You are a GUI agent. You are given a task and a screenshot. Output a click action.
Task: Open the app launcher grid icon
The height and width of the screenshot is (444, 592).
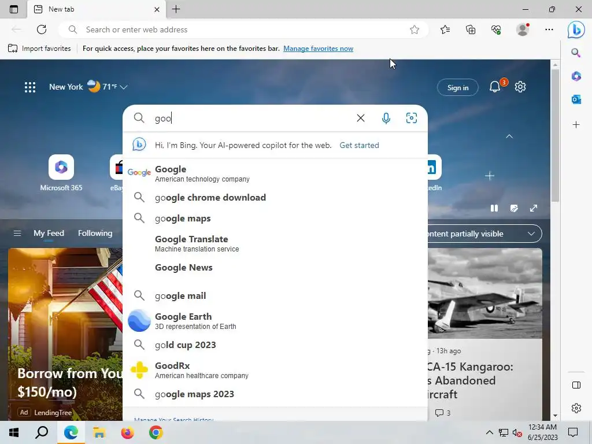point(30,87)
